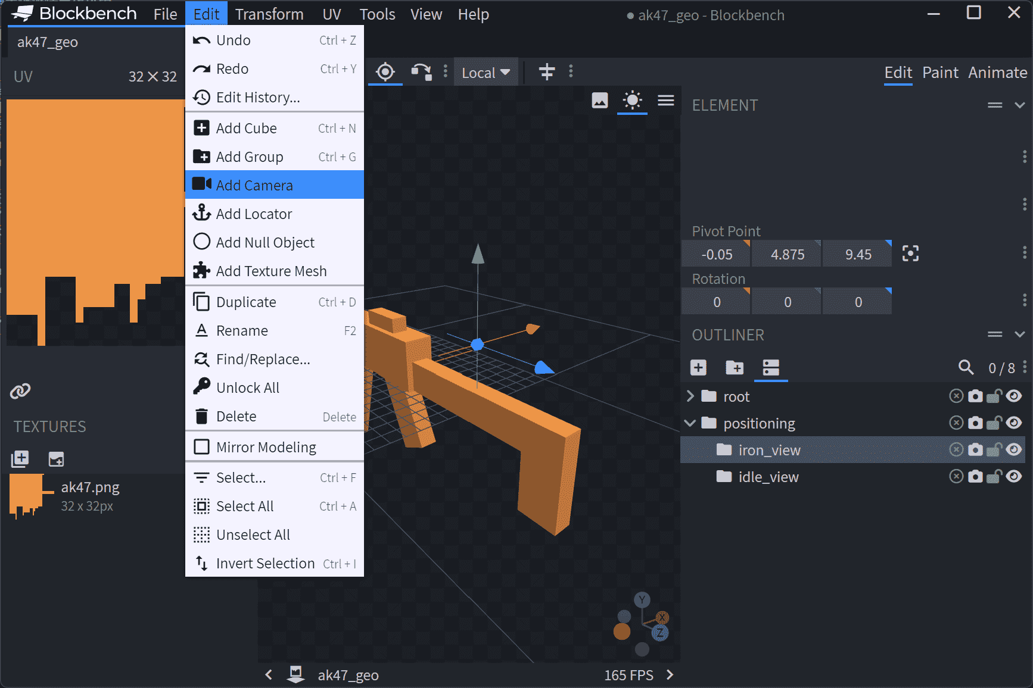
Task: Open the View menu
Action: (426, 14)
